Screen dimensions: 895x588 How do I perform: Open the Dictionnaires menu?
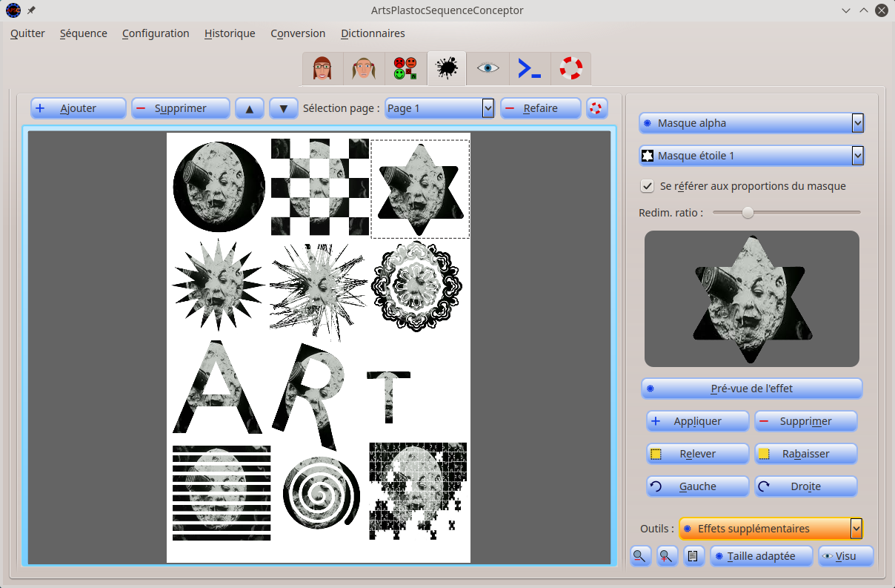pyautogui.click(x=373, y=33)
